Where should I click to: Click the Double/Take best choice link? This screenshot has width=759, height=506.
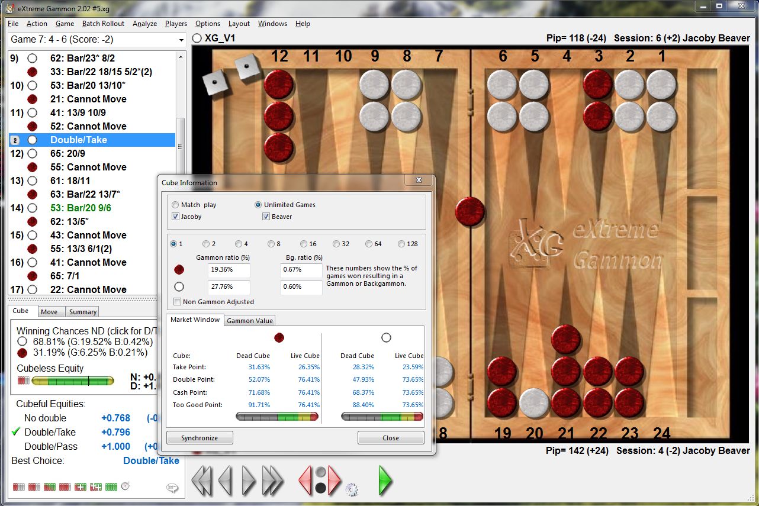[151, 460]
